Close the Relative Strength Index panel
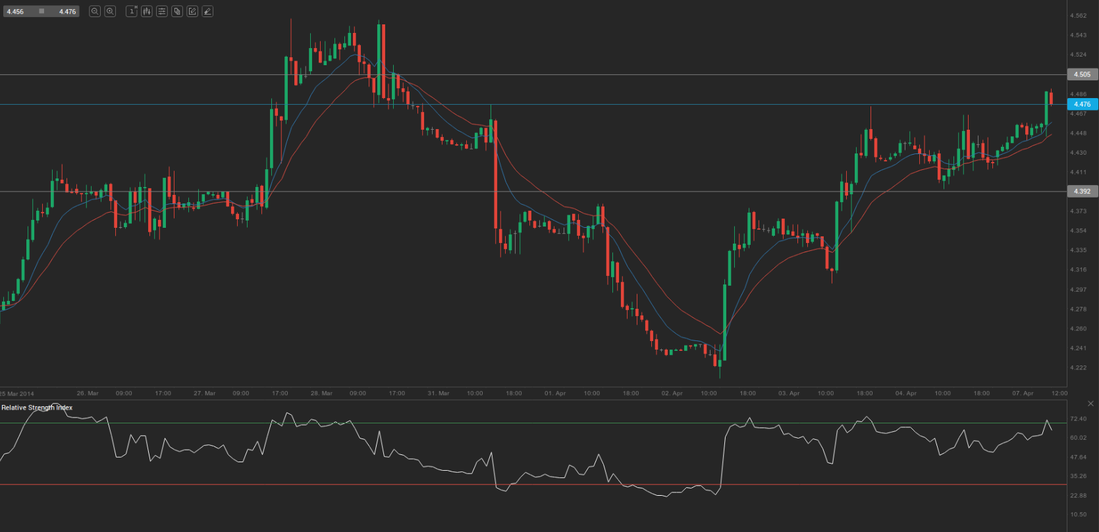 click(x=1090, y=404)
